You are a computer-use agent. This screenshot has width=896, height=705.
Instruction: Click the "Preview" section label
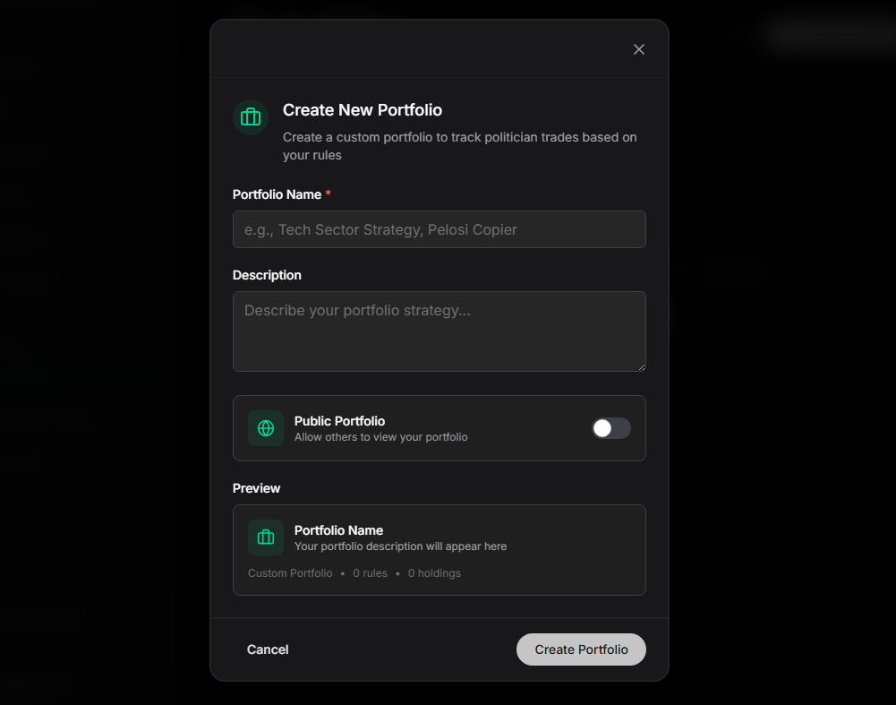[257, 488]
